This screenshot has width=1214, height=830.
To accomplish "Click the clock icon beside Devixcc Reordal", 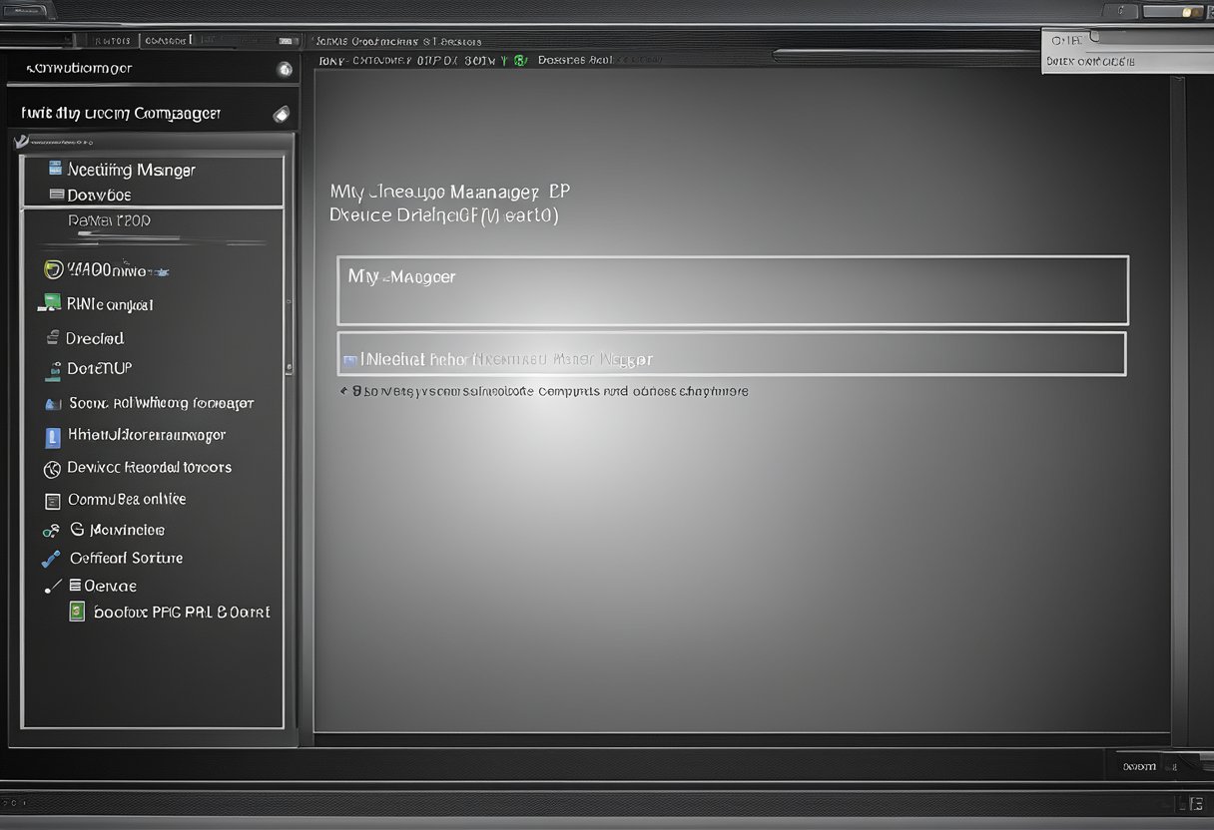I will coord(53,468).
